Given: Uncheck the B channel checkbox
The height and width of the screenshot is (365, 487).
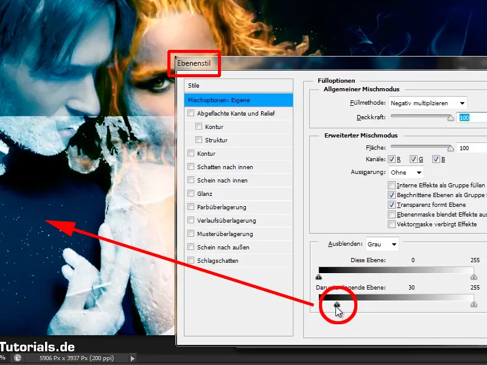Looking at the screenshot, I should 436,159.
